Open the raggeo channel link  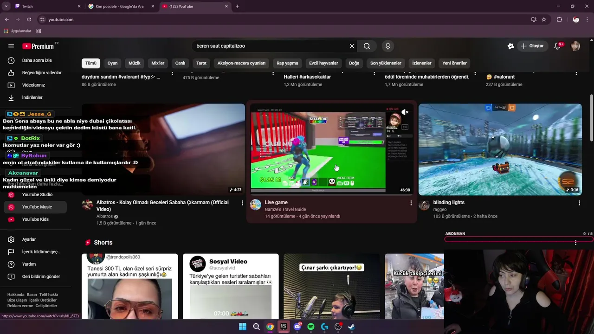440,210
